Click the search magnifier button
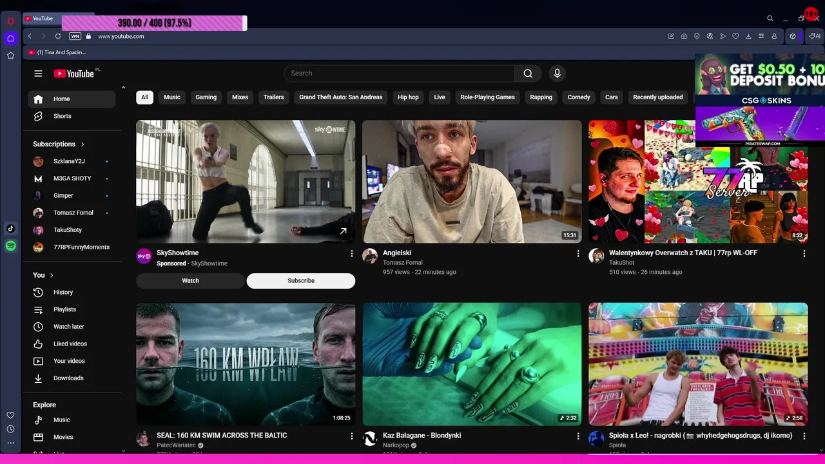Screen dimensions: 825x464 tap(528, 73)
